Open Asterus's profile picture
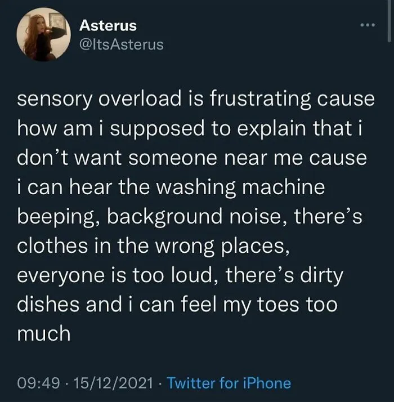 [x=43, y=34]
